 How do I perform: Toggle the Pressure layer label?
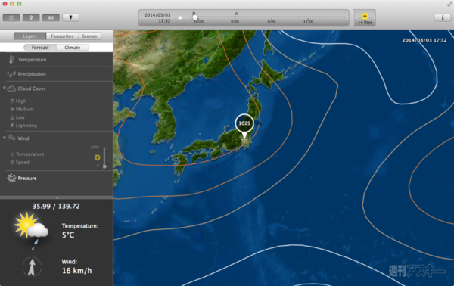27,179
